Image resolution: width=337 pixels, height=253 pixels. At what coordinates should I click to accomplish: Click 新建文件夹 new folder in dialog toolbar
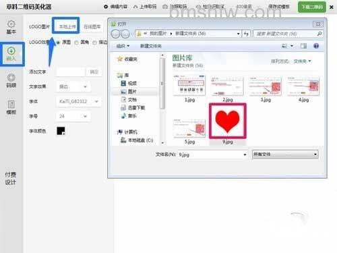coord(151,46)
